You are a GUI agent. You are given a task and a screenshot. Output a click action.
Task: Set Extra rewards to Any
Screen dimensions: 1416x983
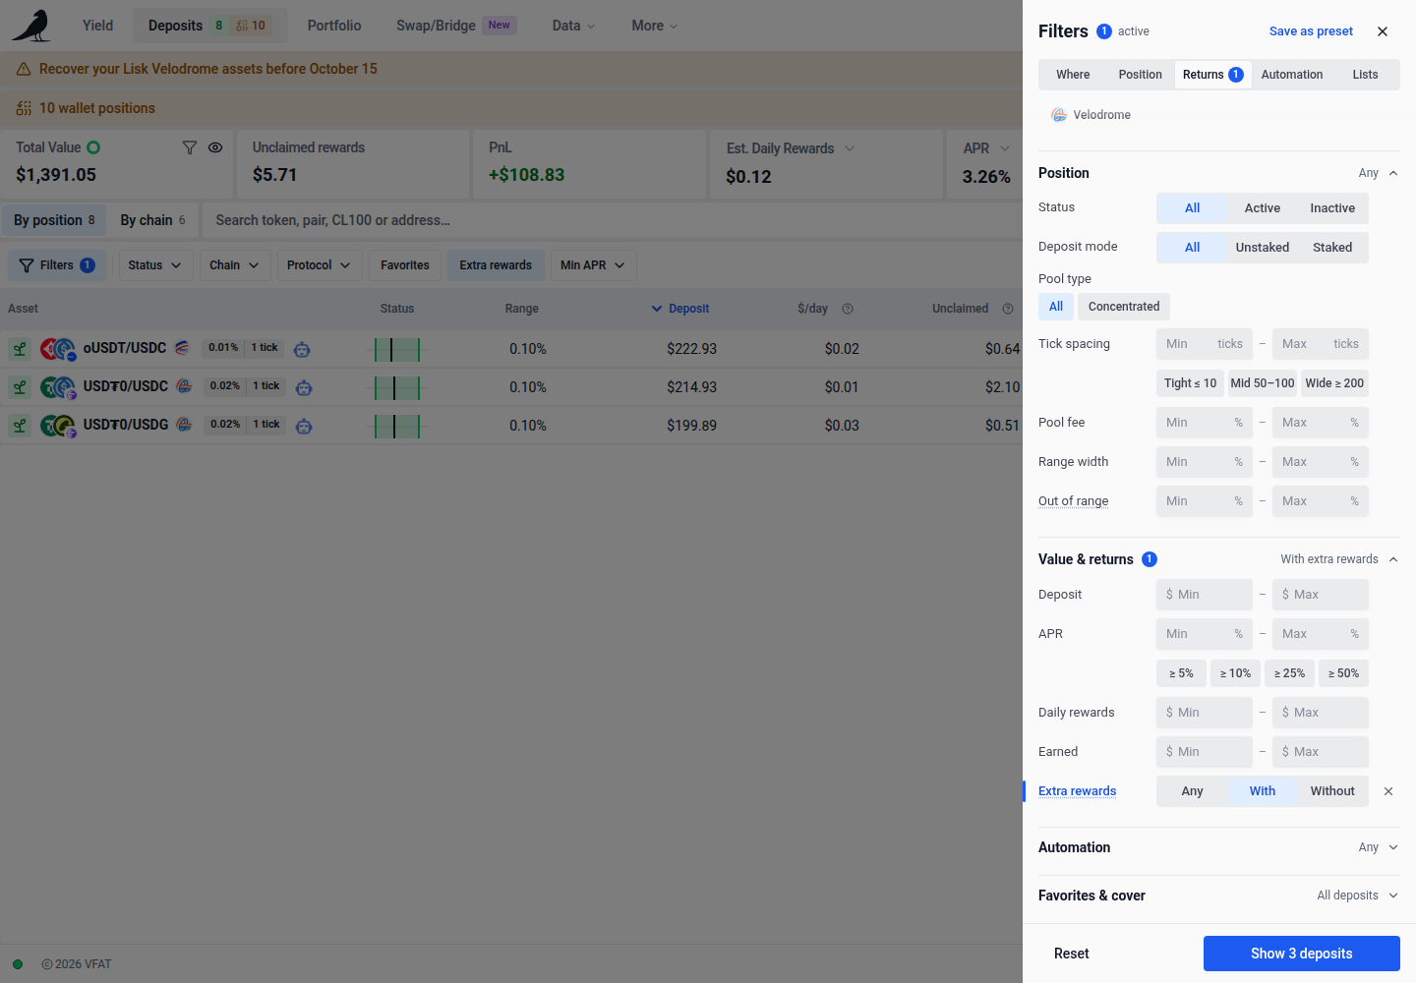(x=1192, y=791)
